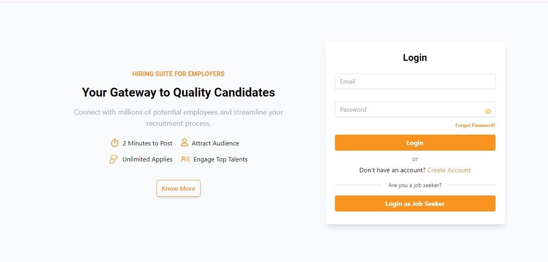Click the hand icon beside Unlimited Applies
This screenshot has height=262, width=548.
pyautogui.click(x=114, y=159)
